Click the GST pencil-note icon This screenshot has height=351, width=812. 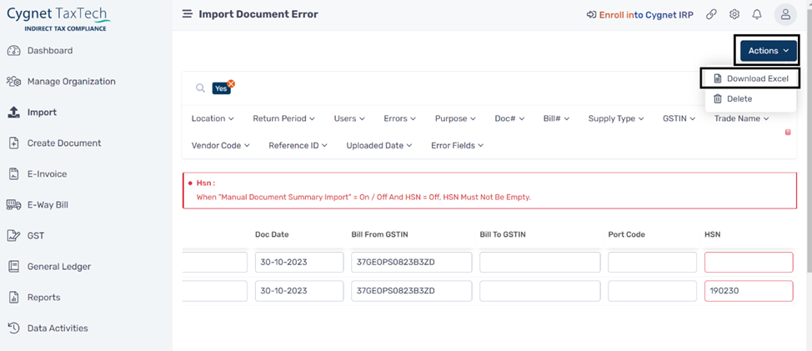pyautogui.click(x=13, y=236)
